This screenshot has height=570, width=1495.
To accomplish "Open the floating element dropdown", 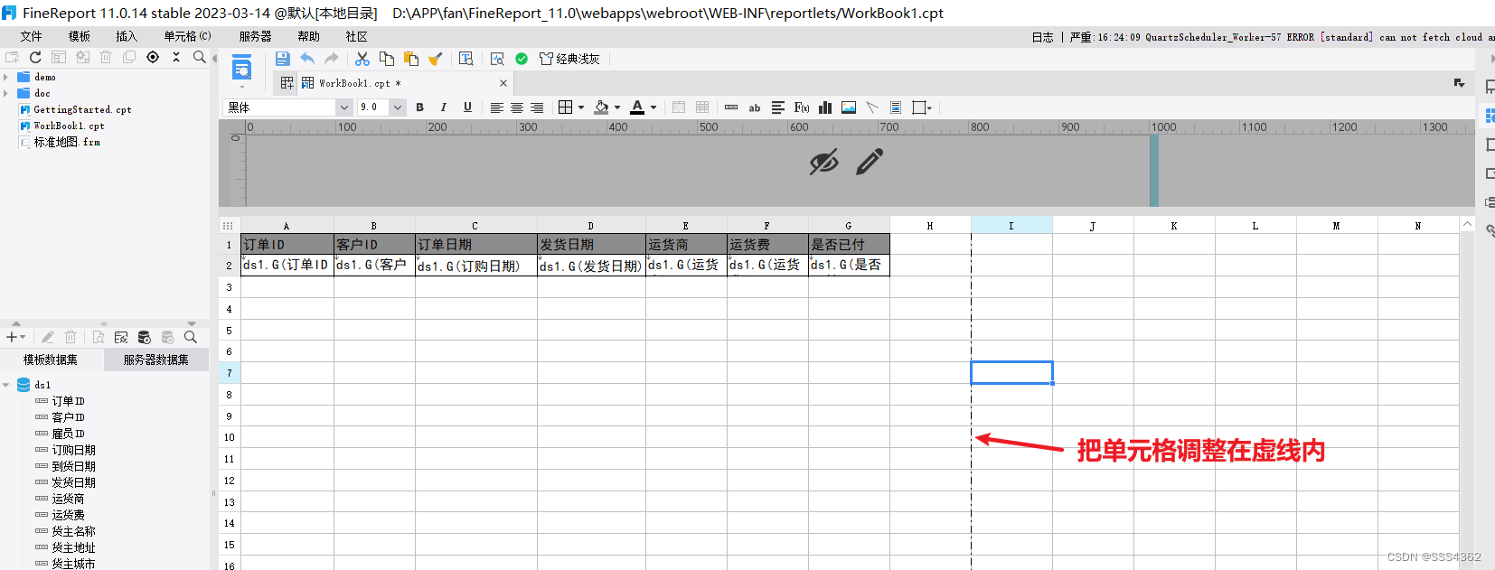I will pyautogui.click(x=922, y=107).
